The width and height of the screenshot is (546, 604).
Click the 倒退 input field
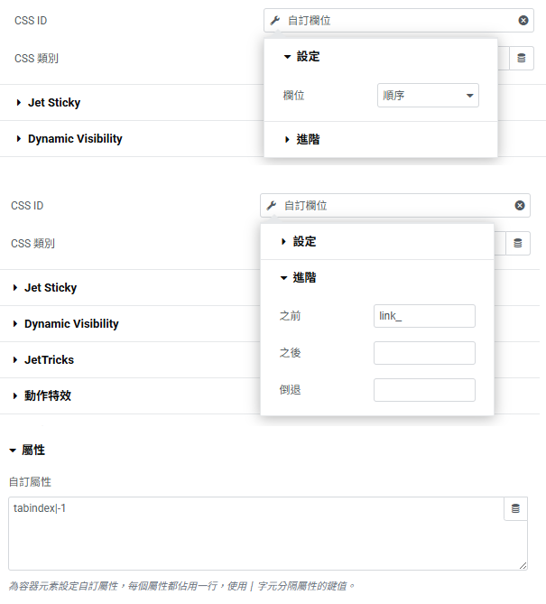click(x=424, y=390)
